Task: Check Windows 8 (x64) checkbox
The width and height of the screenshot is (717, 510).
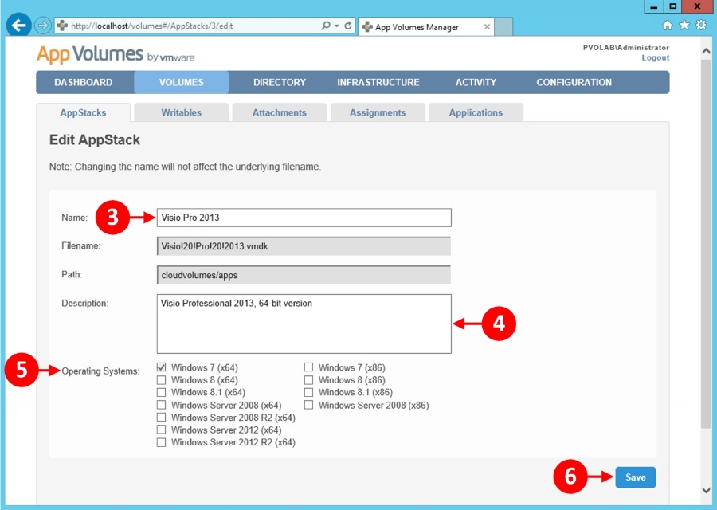Action: 161,379
